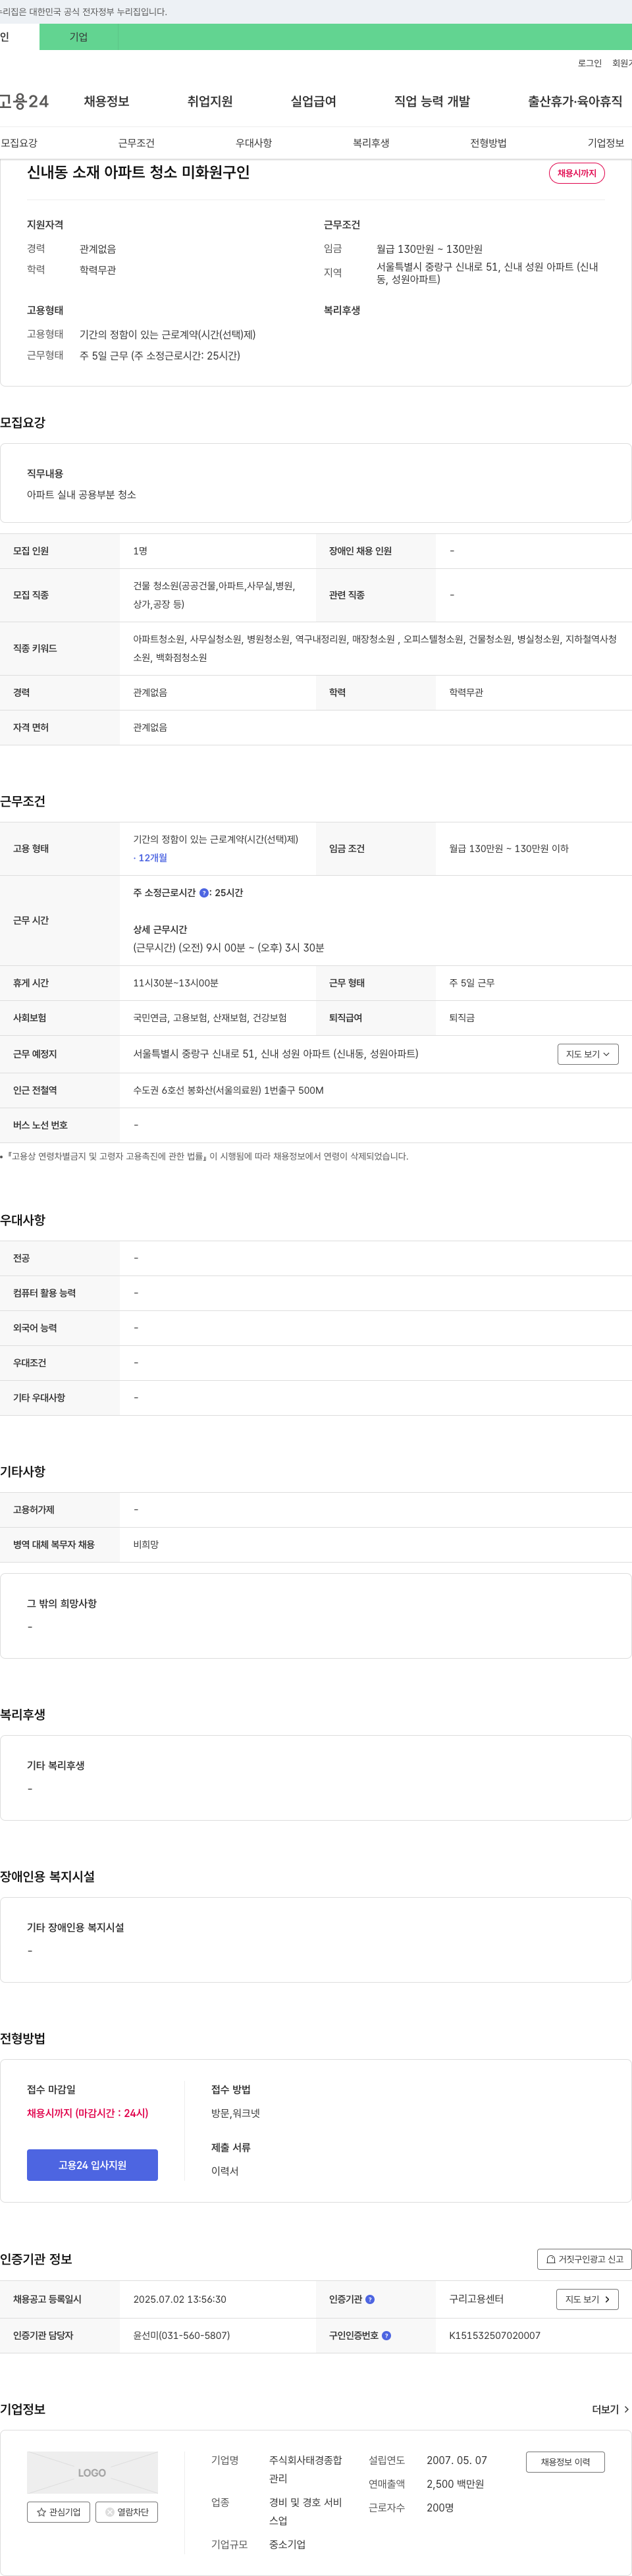Click the 200명 employee count
This screenshot has height=2576, width=632.
click(x=440, y=2507)
